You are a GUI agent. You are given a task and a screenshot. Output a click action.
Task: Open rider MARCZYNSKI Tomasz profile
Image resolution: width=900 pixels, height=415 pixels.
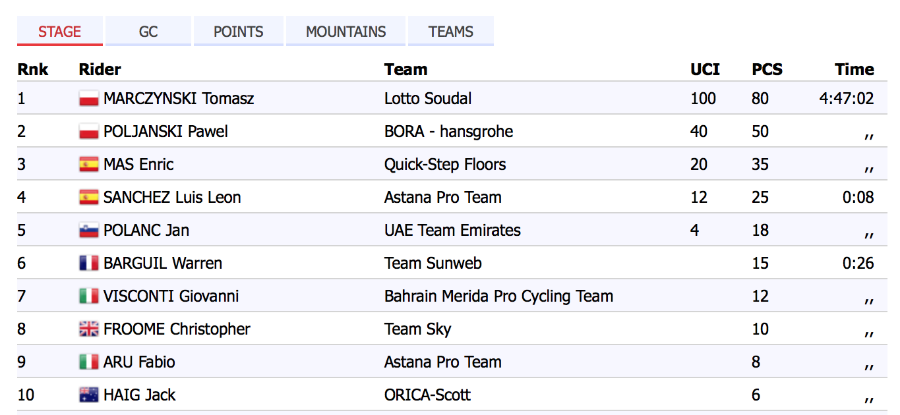pos(179,99)
